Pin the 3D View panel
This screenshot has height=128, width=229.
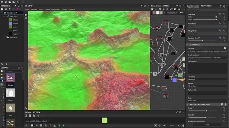pos(141,6)
